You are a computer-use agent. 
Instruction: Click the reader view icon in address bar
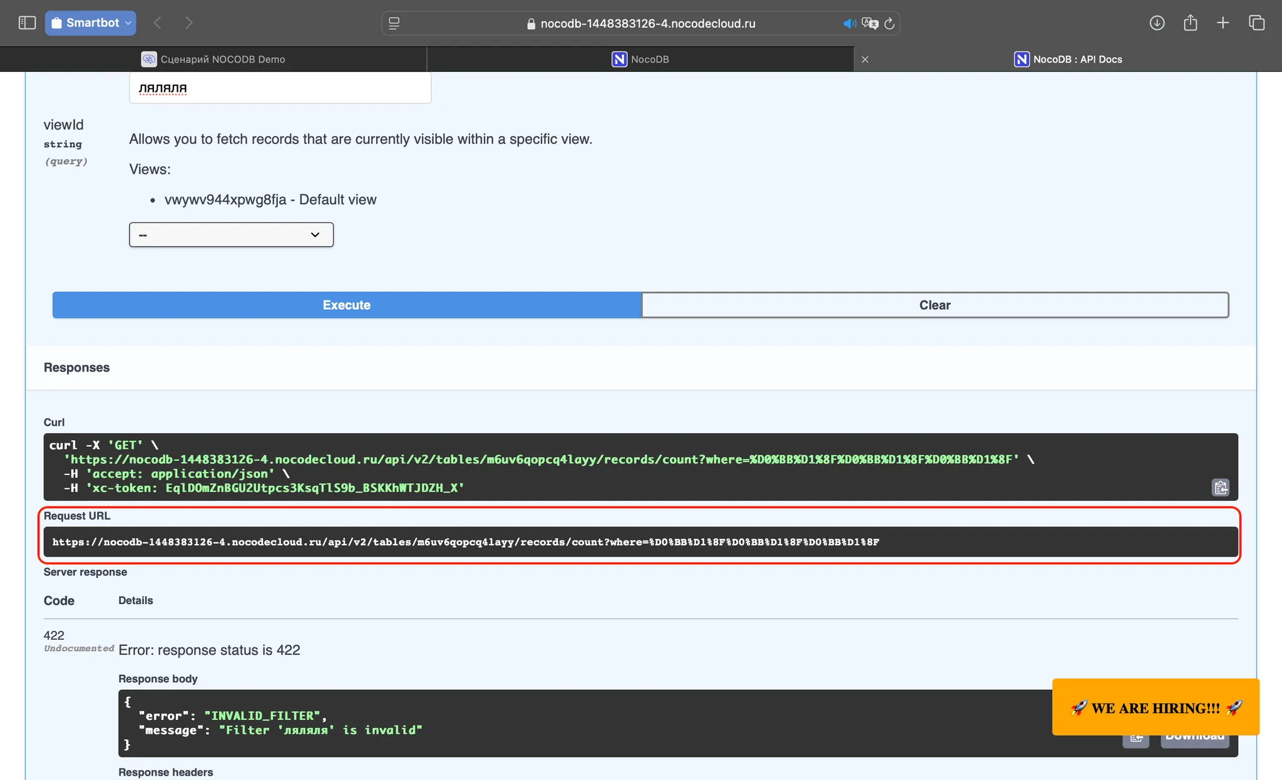coord(394,24)
